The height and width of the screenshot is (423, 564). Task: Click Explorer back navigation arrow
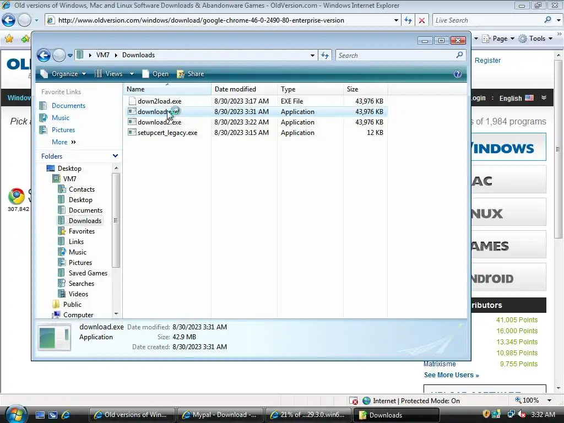point(44,56)
